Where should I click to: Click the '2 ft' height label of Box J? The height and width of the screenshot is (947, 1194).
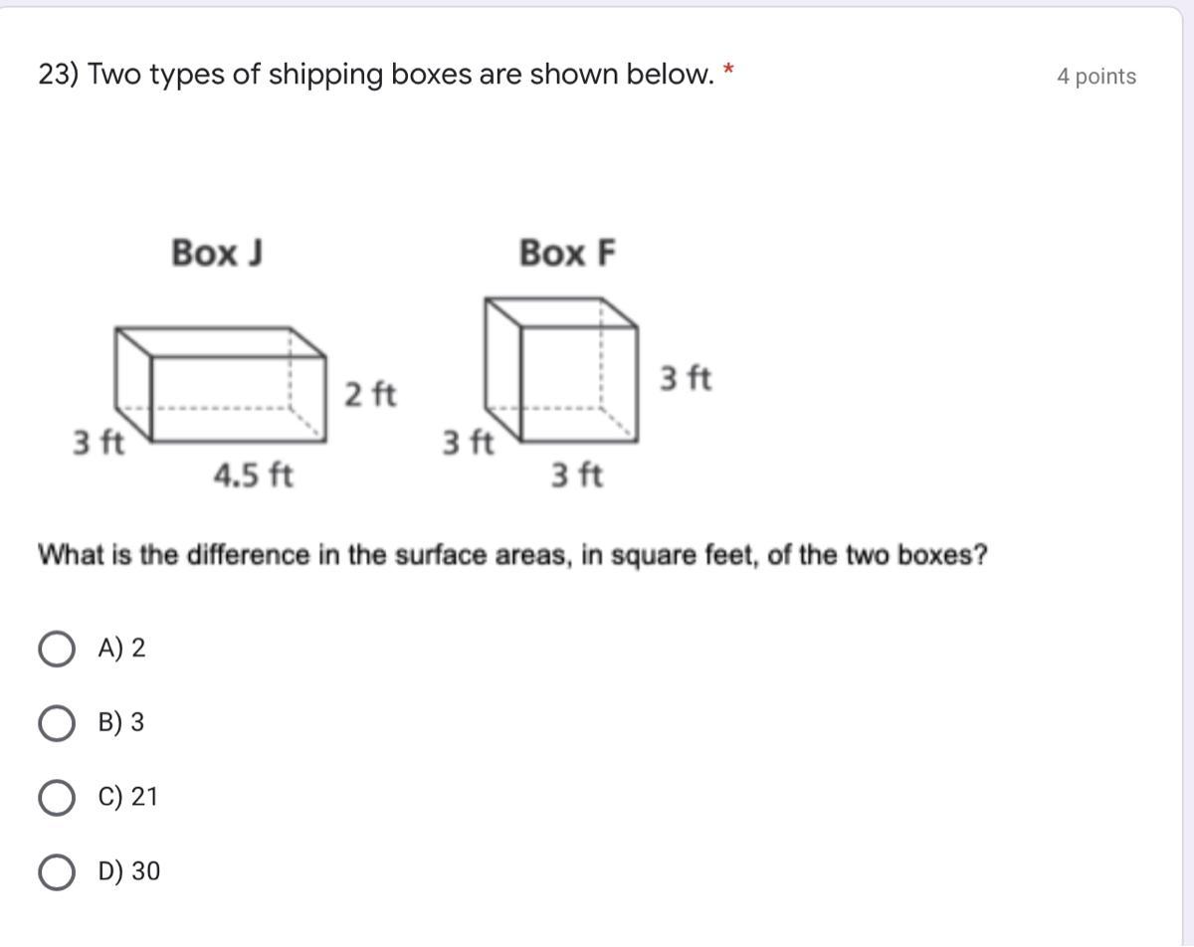pos(370,395)
